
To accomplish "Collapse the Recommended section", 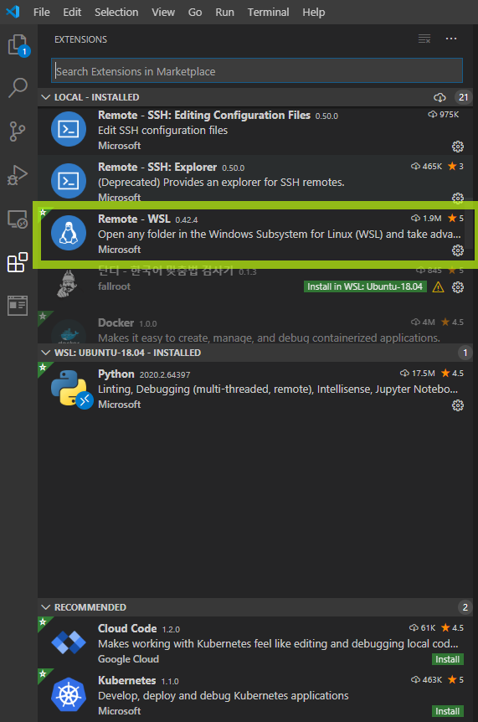I will pyautogui.click(x=45, y=607).
